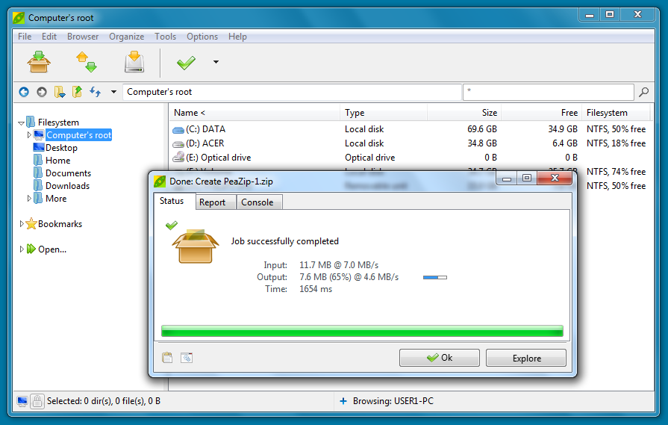Expand the More tree node

coord(29,199)
